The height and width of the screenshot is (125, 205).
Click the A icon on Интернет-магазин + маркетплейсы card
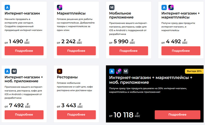coord(164,7)
